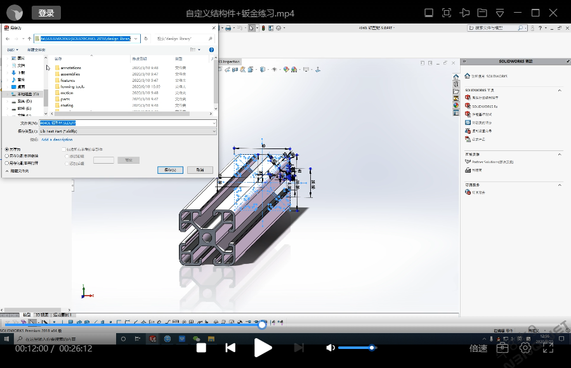571x368 pixels.
Task: Select the third save-as-copy-and-open radio option
Action: tap(7, 163)
